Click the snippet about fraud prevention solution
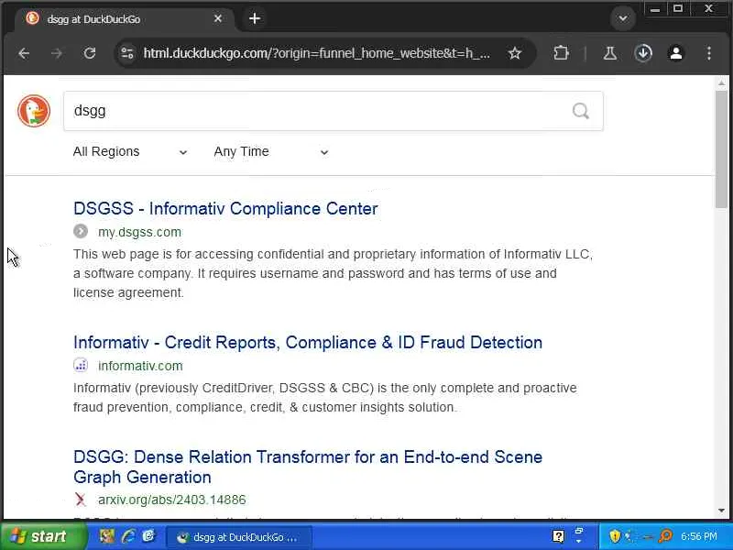The image size is (733, 550). [x=325, y=398]
